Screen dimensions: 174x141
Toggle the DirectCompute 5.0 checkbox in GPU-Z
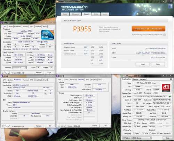point(158,133)
